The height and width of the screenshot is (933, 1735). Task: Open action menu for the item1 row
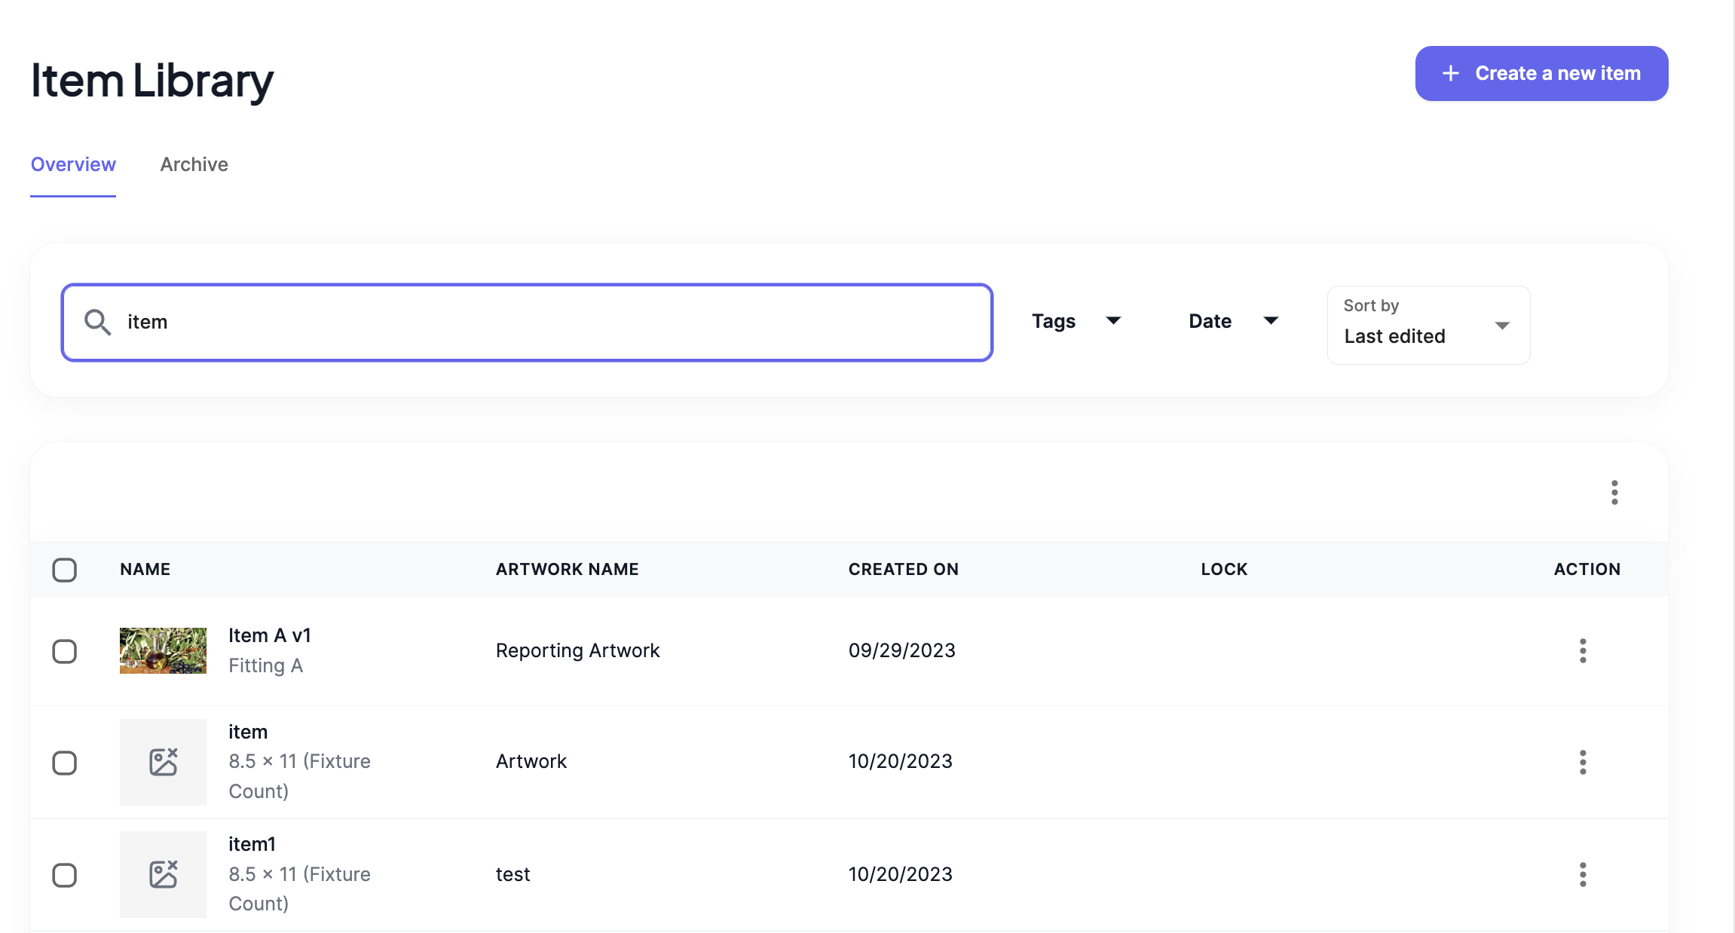(1582, 874)
